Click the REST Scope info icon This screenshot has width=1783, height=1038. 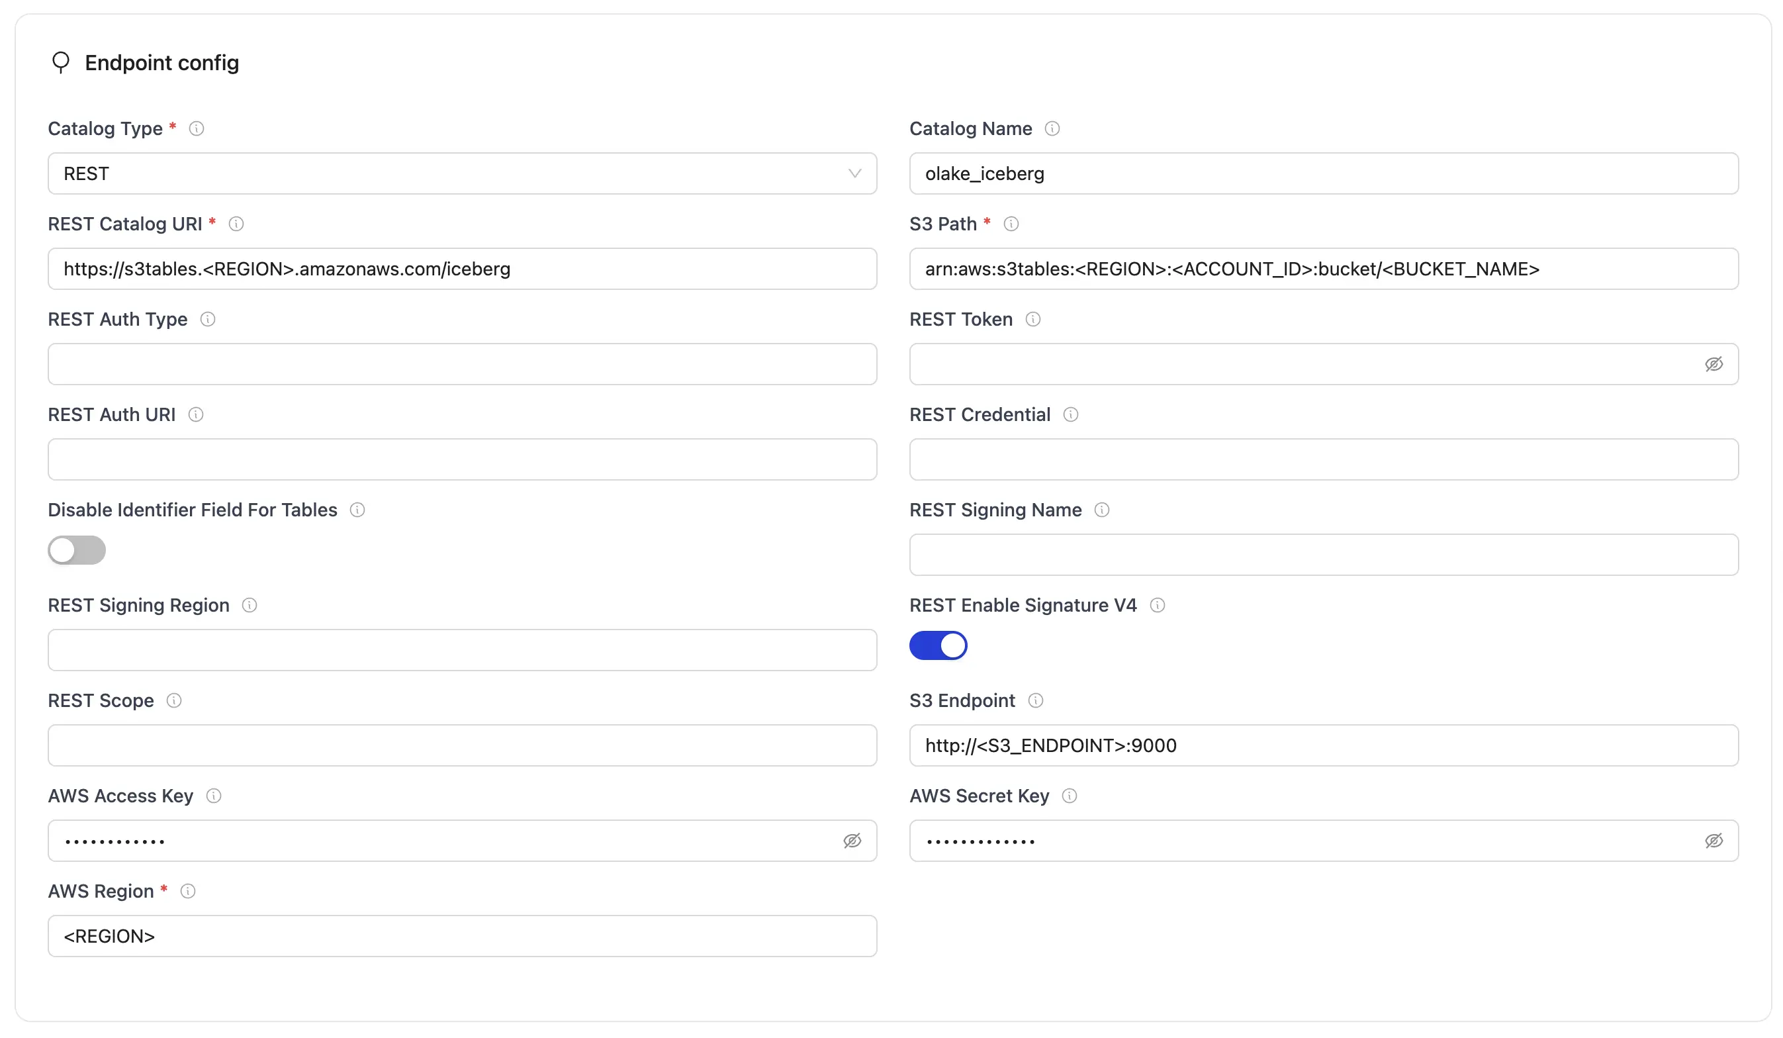pyautogui.click(x=174, y=700)
